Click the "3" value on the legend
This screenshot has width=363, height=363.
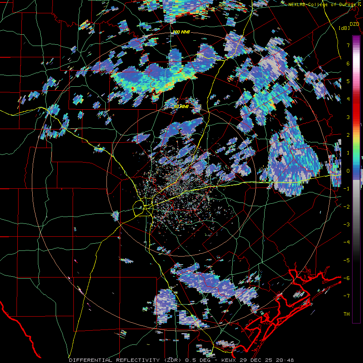pos(348,117)
